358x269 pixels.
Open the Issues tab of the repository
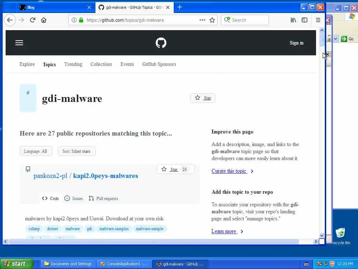[73, 198]
